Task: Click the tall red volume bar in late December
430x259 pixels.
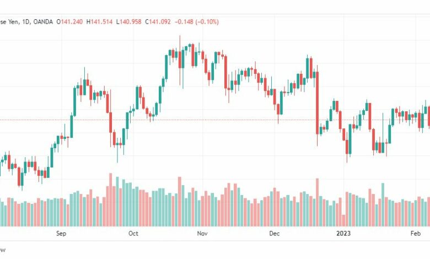Action: [318, 202]
